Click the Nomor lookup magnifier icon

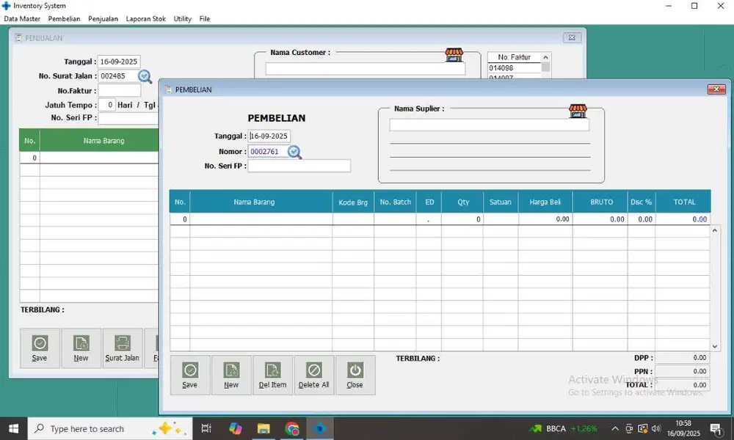click(x=294, y=152)
